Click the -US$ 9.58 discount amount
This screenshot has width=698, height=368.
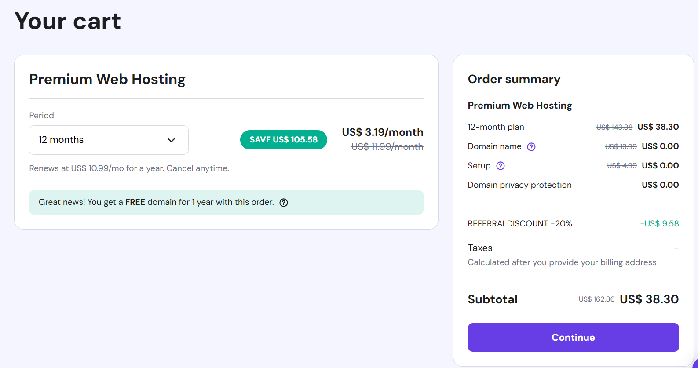pos(659,224)
